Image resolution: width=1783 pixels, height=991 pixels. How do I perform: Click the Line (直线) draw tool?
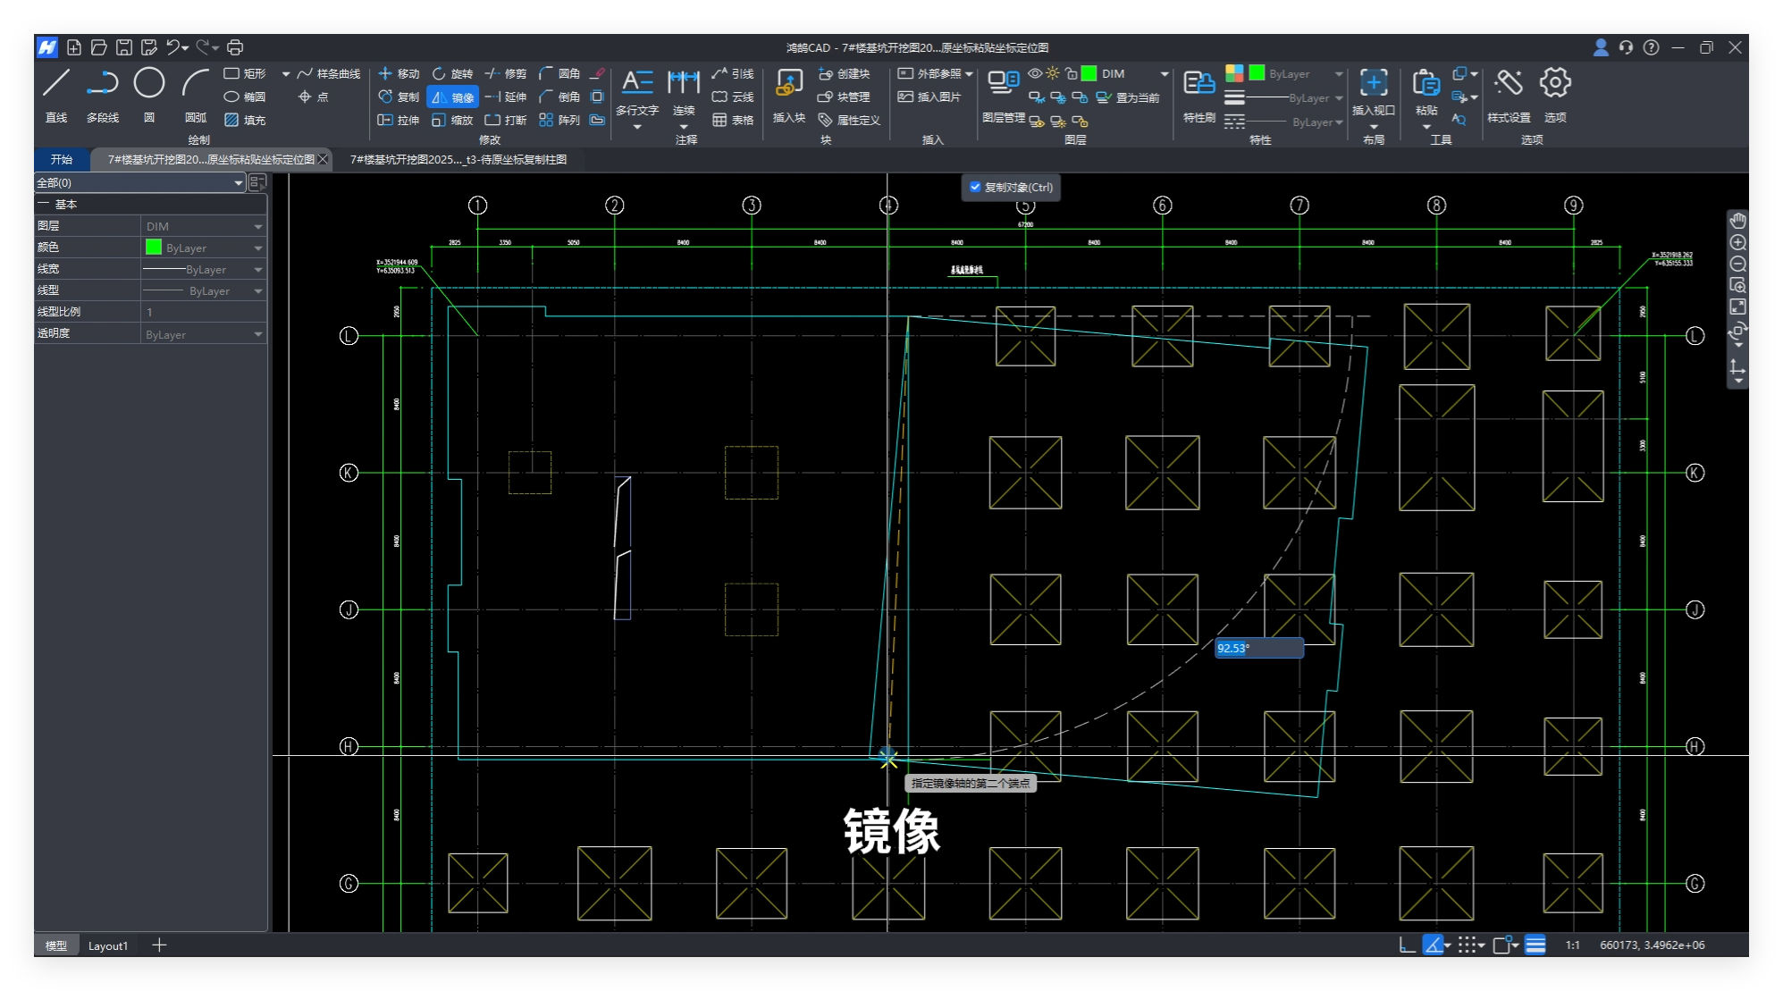click(x=56, y=84)
